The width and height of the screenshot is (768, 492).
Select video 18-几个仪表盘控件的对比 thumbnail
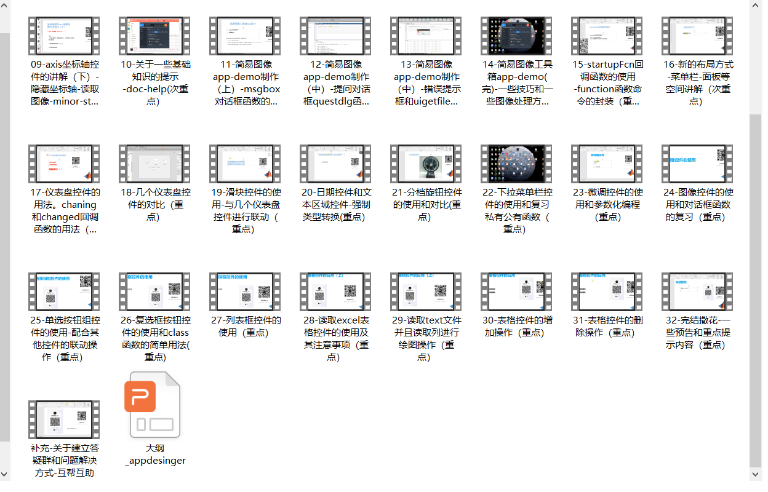(154, 164)
